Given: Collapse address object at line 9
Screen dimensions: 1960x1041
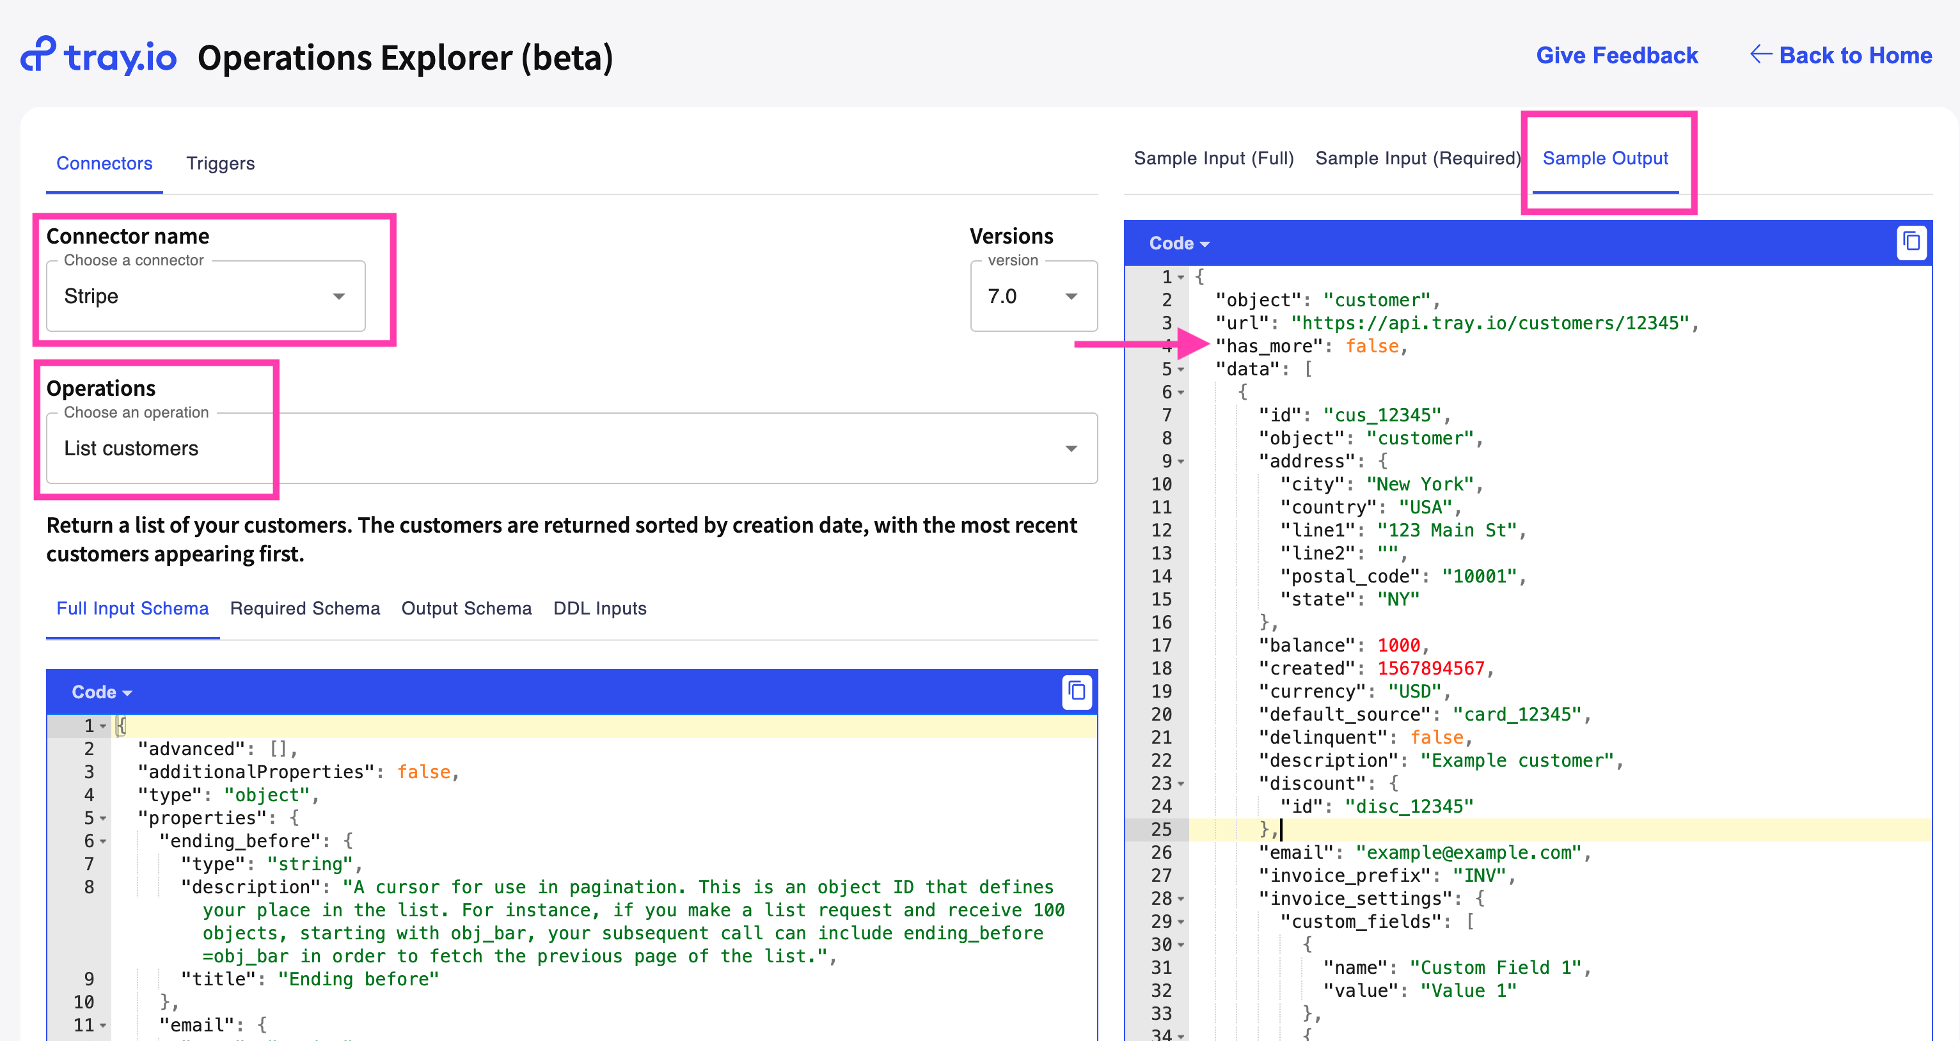Looking at the screenshot, I should coord(1181,462).
